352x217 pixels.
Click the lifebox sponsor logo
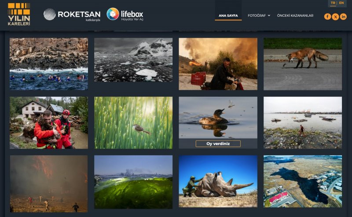tap(125, 14)
